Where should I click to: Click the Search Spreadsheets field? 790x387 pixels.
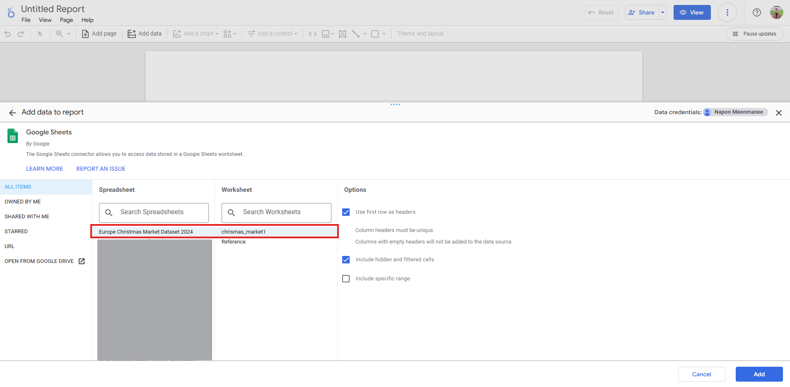coord(154,213)
